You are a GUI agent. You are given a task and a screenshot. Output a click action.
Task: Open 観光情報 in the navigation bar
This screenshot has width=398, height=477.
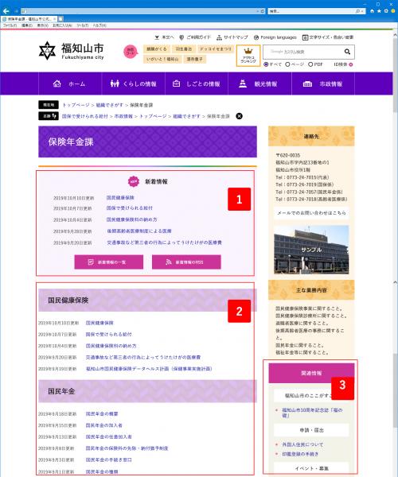(259, 83)
